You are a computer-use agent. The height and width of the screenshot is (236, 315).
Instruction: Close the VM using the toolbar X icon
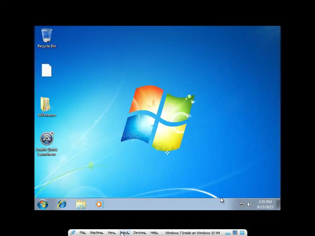pos(242,233)
